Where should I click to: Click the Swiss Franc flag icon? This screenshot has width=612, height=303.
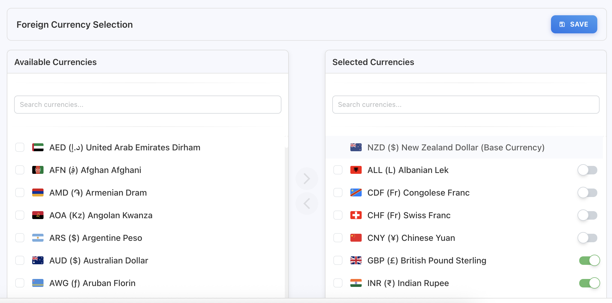coord(356,215)
